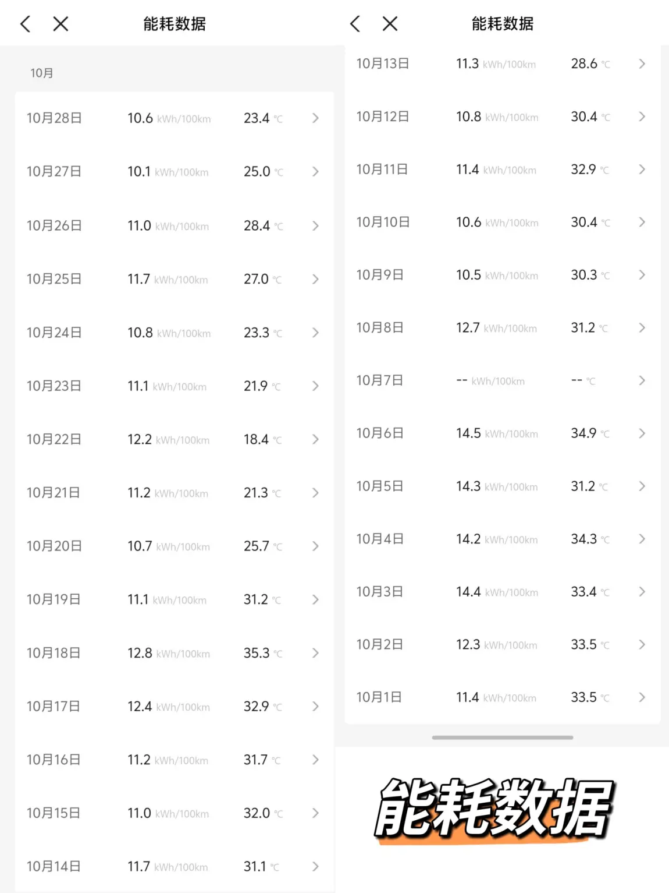The height and width of the screenshot is (893, 669).
Task: Open chevron for 10月18日 row
Action: [x=315, y=653]
